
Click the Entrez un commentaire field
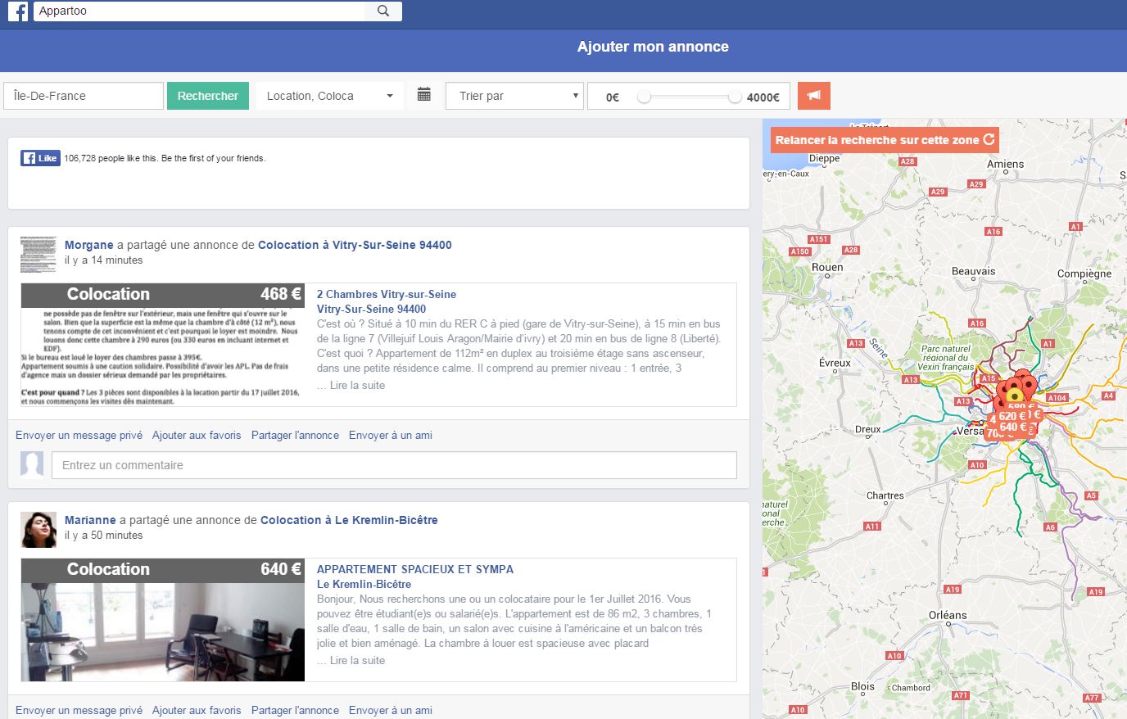(x=394, y=465)
